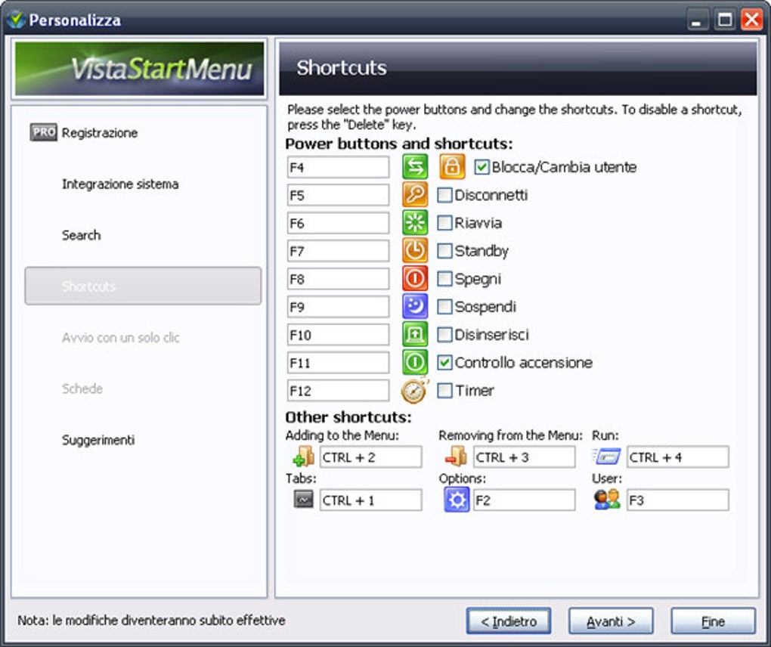This screenshot has height=647, width=771.
Task: Tick the Standby checkbox
Action: tap(444, 251)
